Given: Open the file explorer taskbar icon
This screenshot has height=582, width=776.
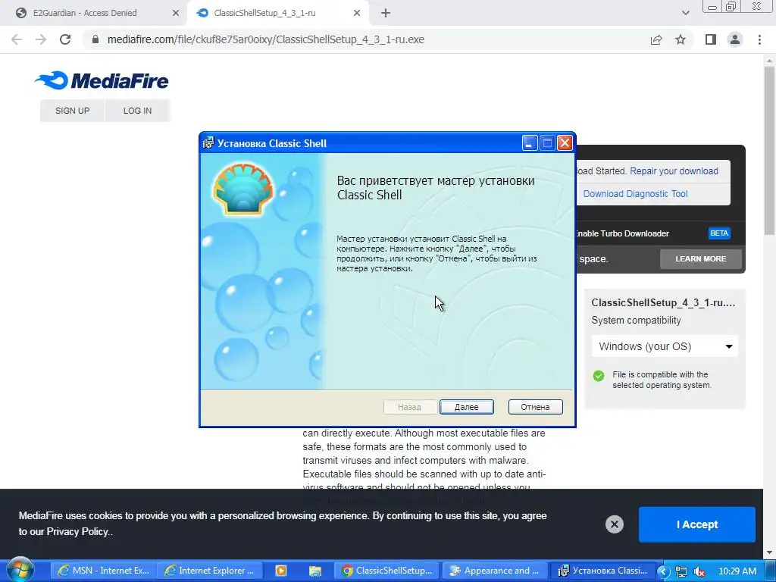Looking at the screenshot, I should click(x=314, y=571).
